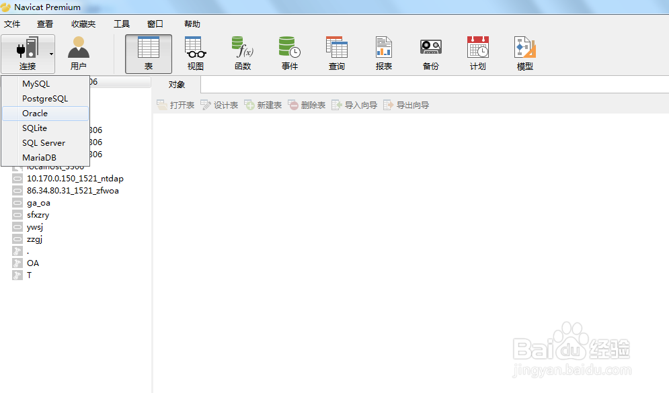Image resolution: width=669 pixels, height=393 pixels.
Task: Click the 导入向导 (Import Wizard) button
Action: 354,105
